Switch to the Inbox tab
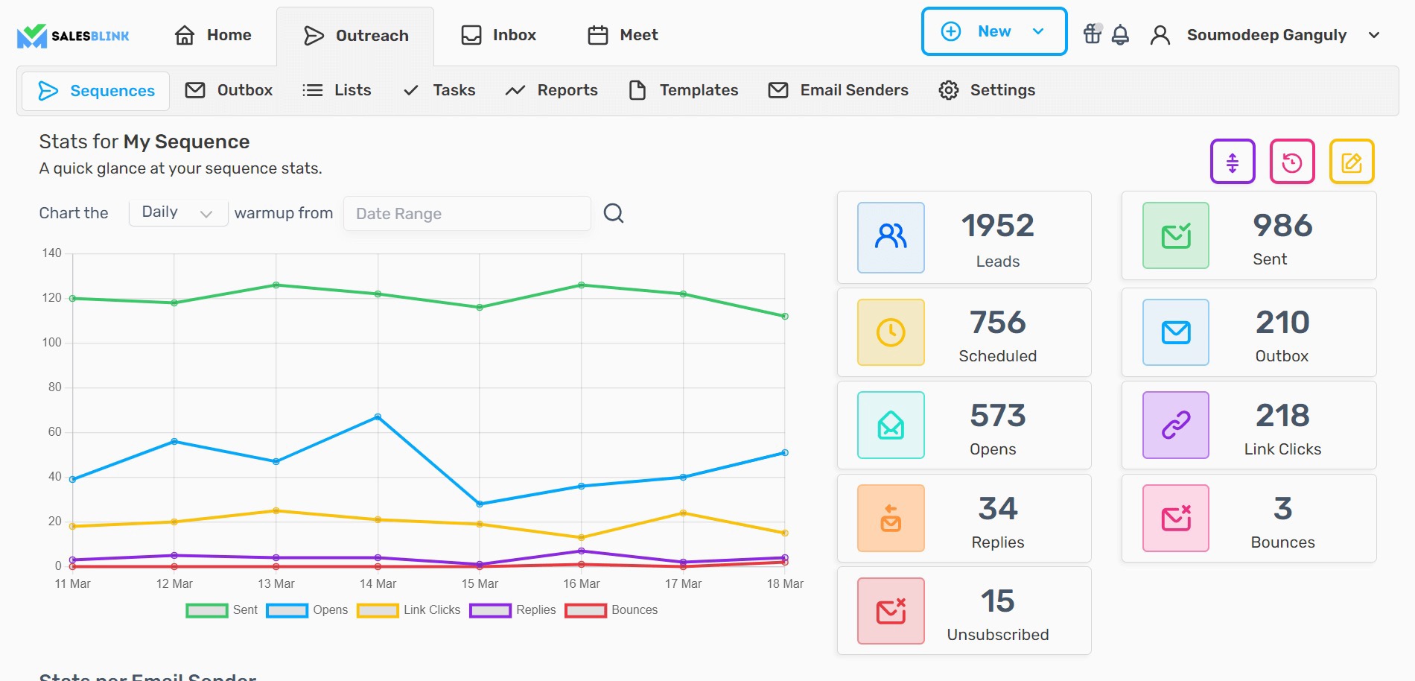 499,35
